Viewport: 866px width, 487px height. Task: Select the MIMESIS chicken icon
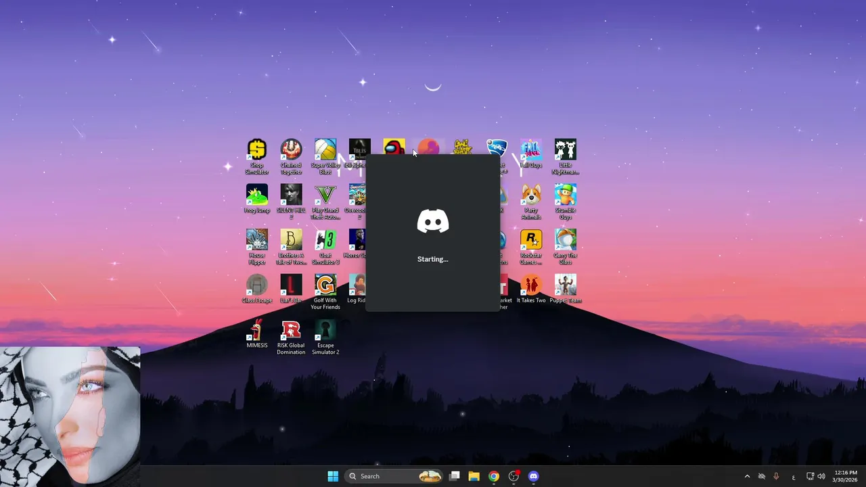coord(256,334)
